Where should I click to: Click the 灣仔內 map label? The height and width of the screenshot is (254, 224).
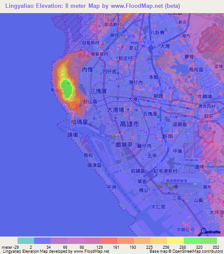point(136,82)
